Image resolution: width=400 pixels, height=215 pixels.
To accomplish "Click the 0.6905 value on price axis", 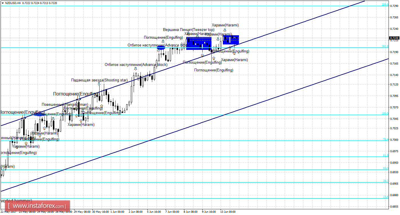I will 394,184.
